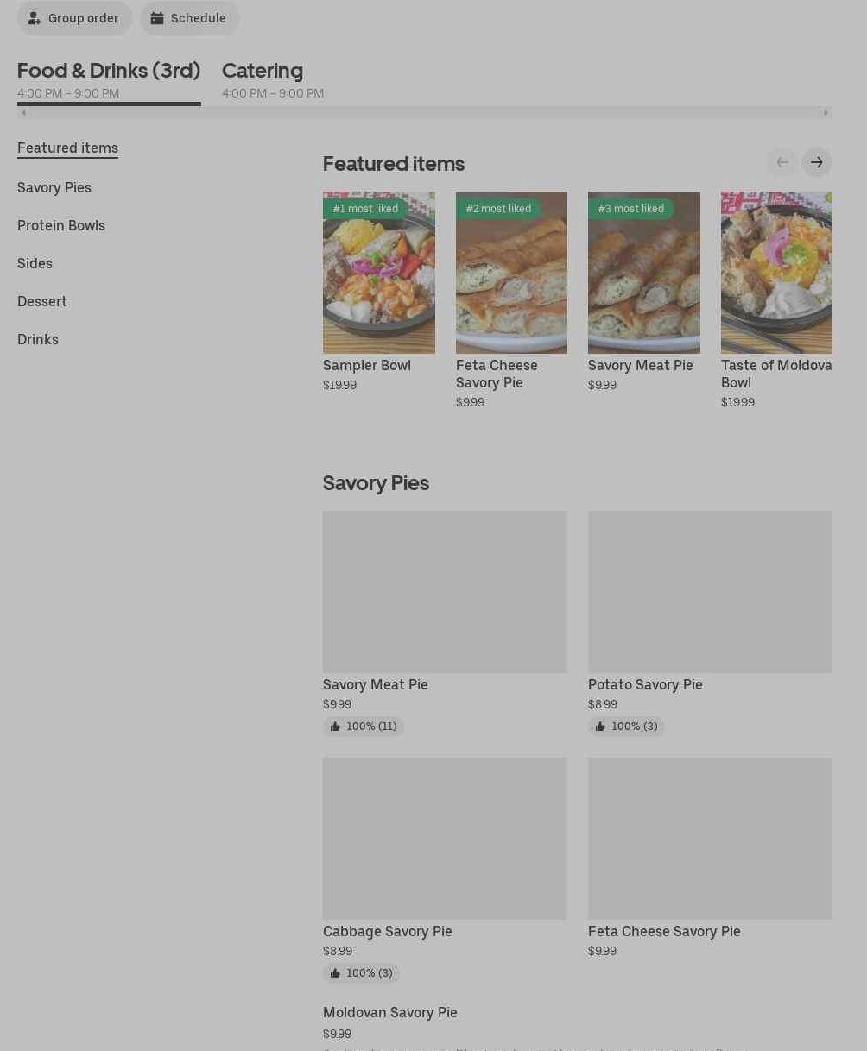The image size is (867, 1051).
Task: Select the Taste of Moldova Bowl image
Action: point(776,273)
